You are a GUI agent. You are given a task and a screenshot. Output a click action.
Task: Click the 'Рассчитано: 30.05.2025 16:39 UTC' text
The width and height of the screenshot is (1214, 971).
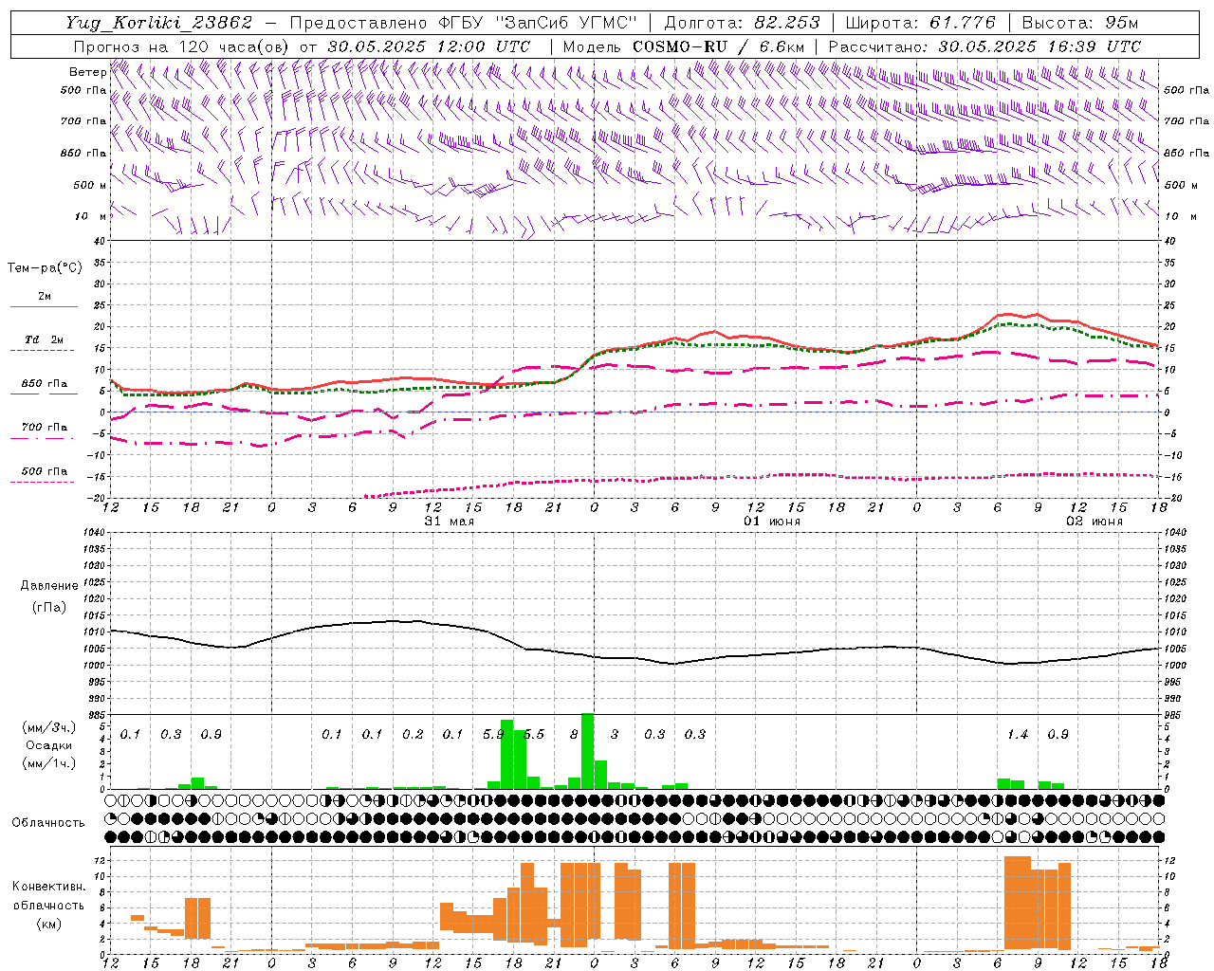pos(984,46)
